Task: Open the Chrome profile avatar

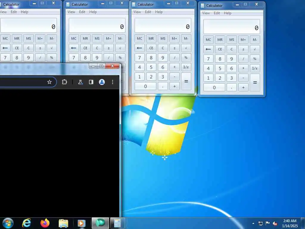Action: 102,82
